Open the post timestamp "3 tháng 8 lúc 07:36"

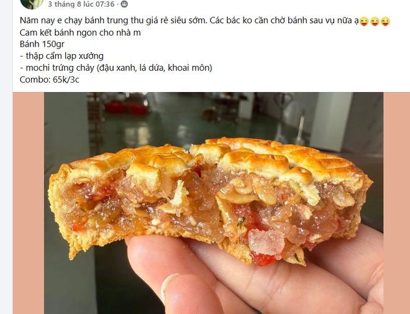81,4
